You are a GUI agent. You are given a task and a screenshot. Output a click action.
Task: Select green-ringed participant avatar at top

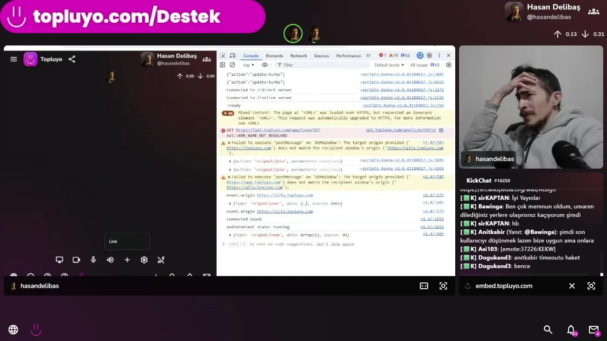tap(293, 34)
